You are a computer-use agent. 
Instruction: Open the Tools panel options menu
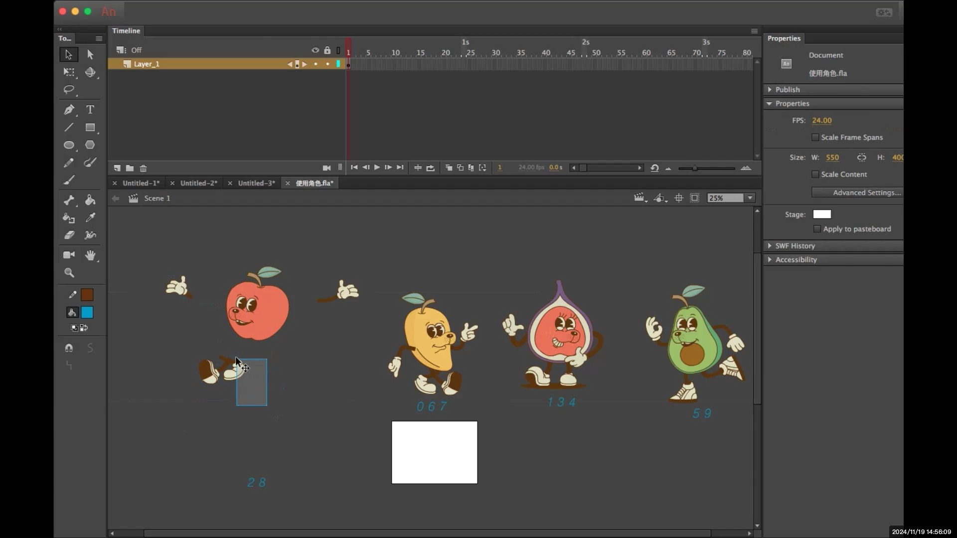coord(99,38)
